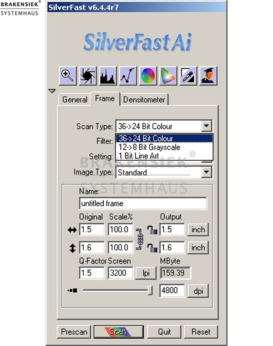Open the Global colour correction wheel

coord(148,76)
